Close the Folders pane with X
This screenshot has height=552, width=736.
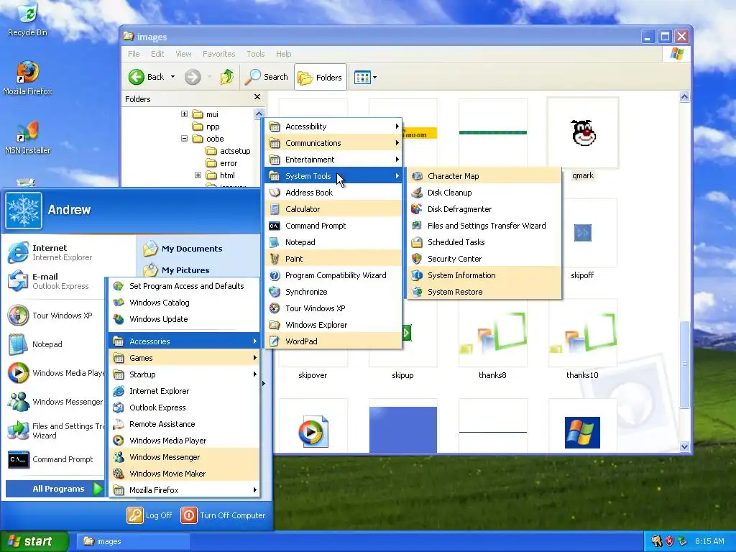257,97
